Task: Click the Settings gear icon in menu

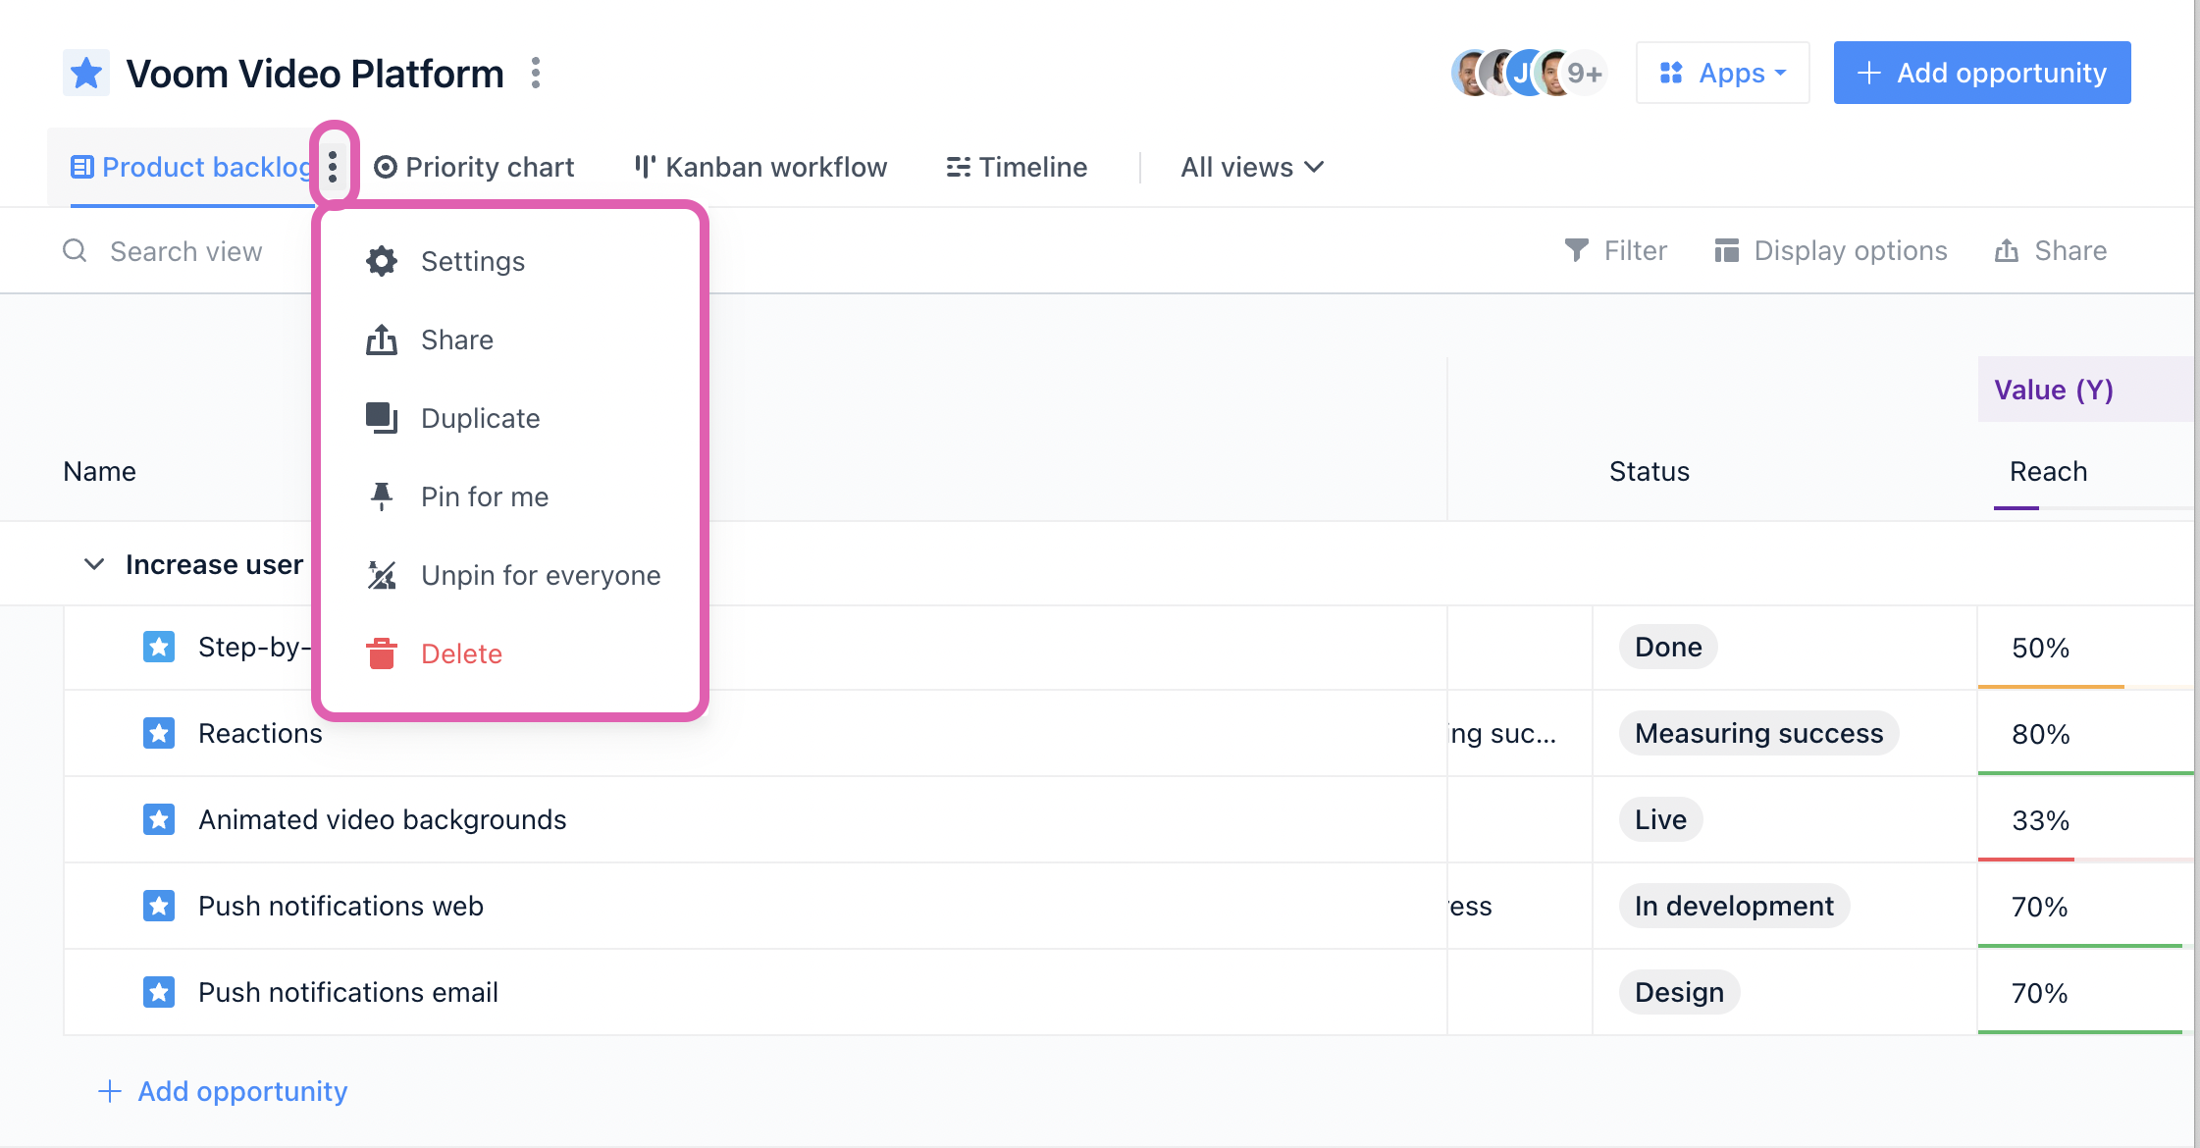Action: coord(382,261)
